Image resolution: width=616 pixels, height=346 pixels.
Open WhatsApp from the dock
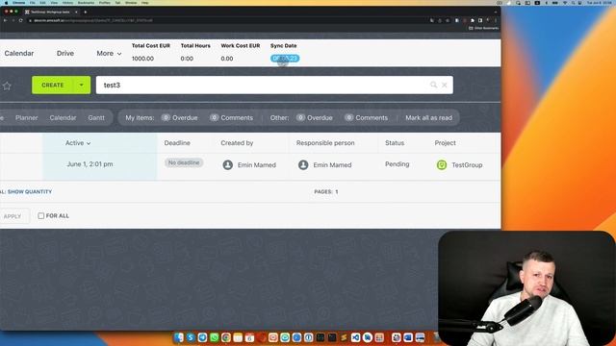(x=214, y=337)
